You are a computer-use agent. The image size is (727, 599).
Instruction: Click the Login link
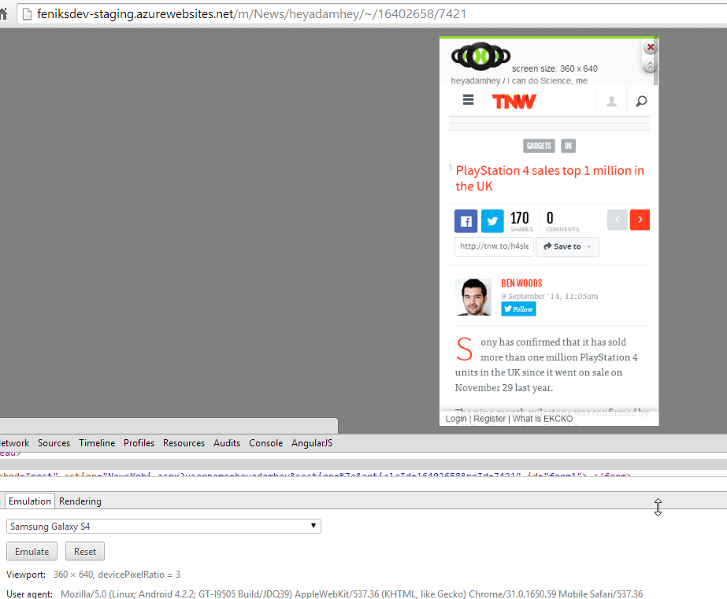(456, 419)
